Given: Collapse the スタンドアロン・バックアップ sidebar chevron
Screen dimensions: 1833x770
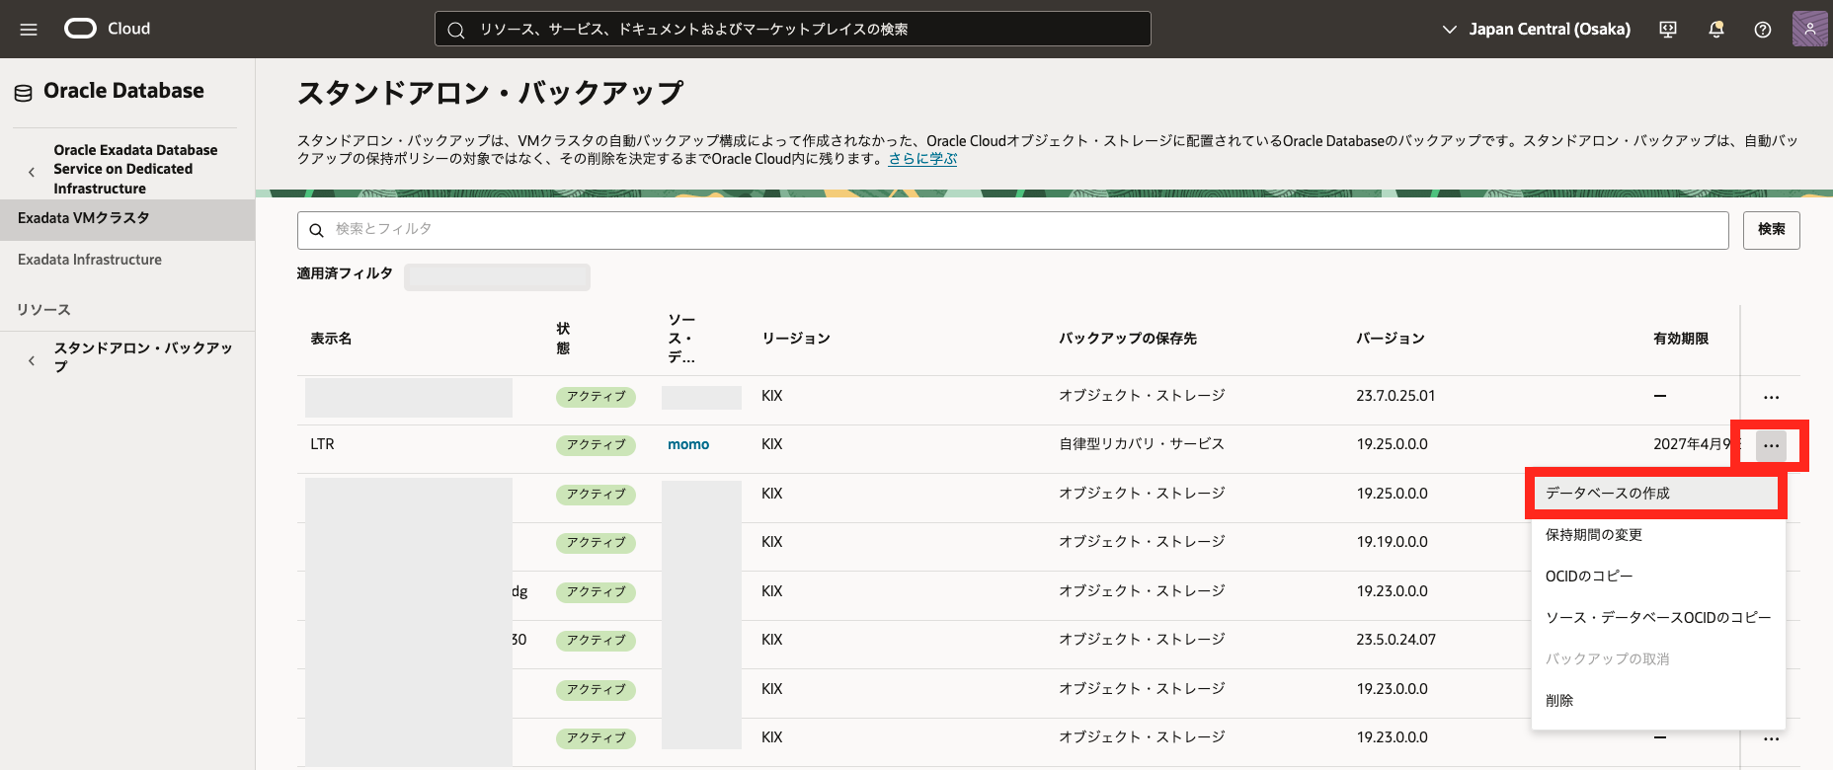Looking at the screenshot, I should tap(32, 360).
